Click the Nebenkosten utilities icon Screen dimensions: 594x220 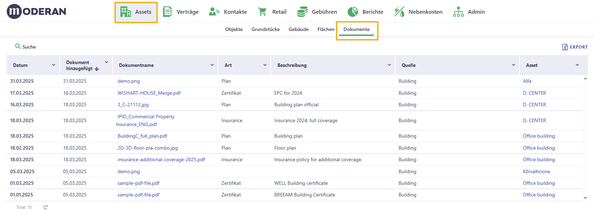pos(399,12)
